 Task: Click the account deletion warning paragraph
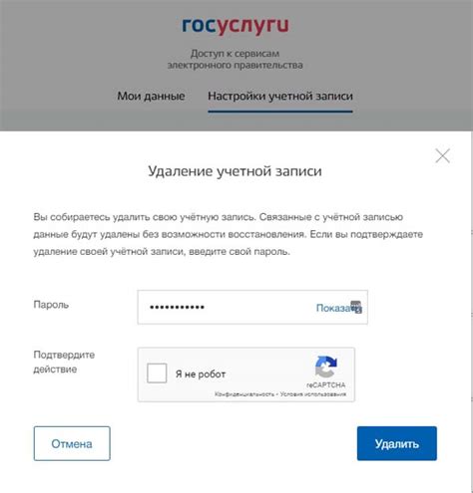point(229,234)
